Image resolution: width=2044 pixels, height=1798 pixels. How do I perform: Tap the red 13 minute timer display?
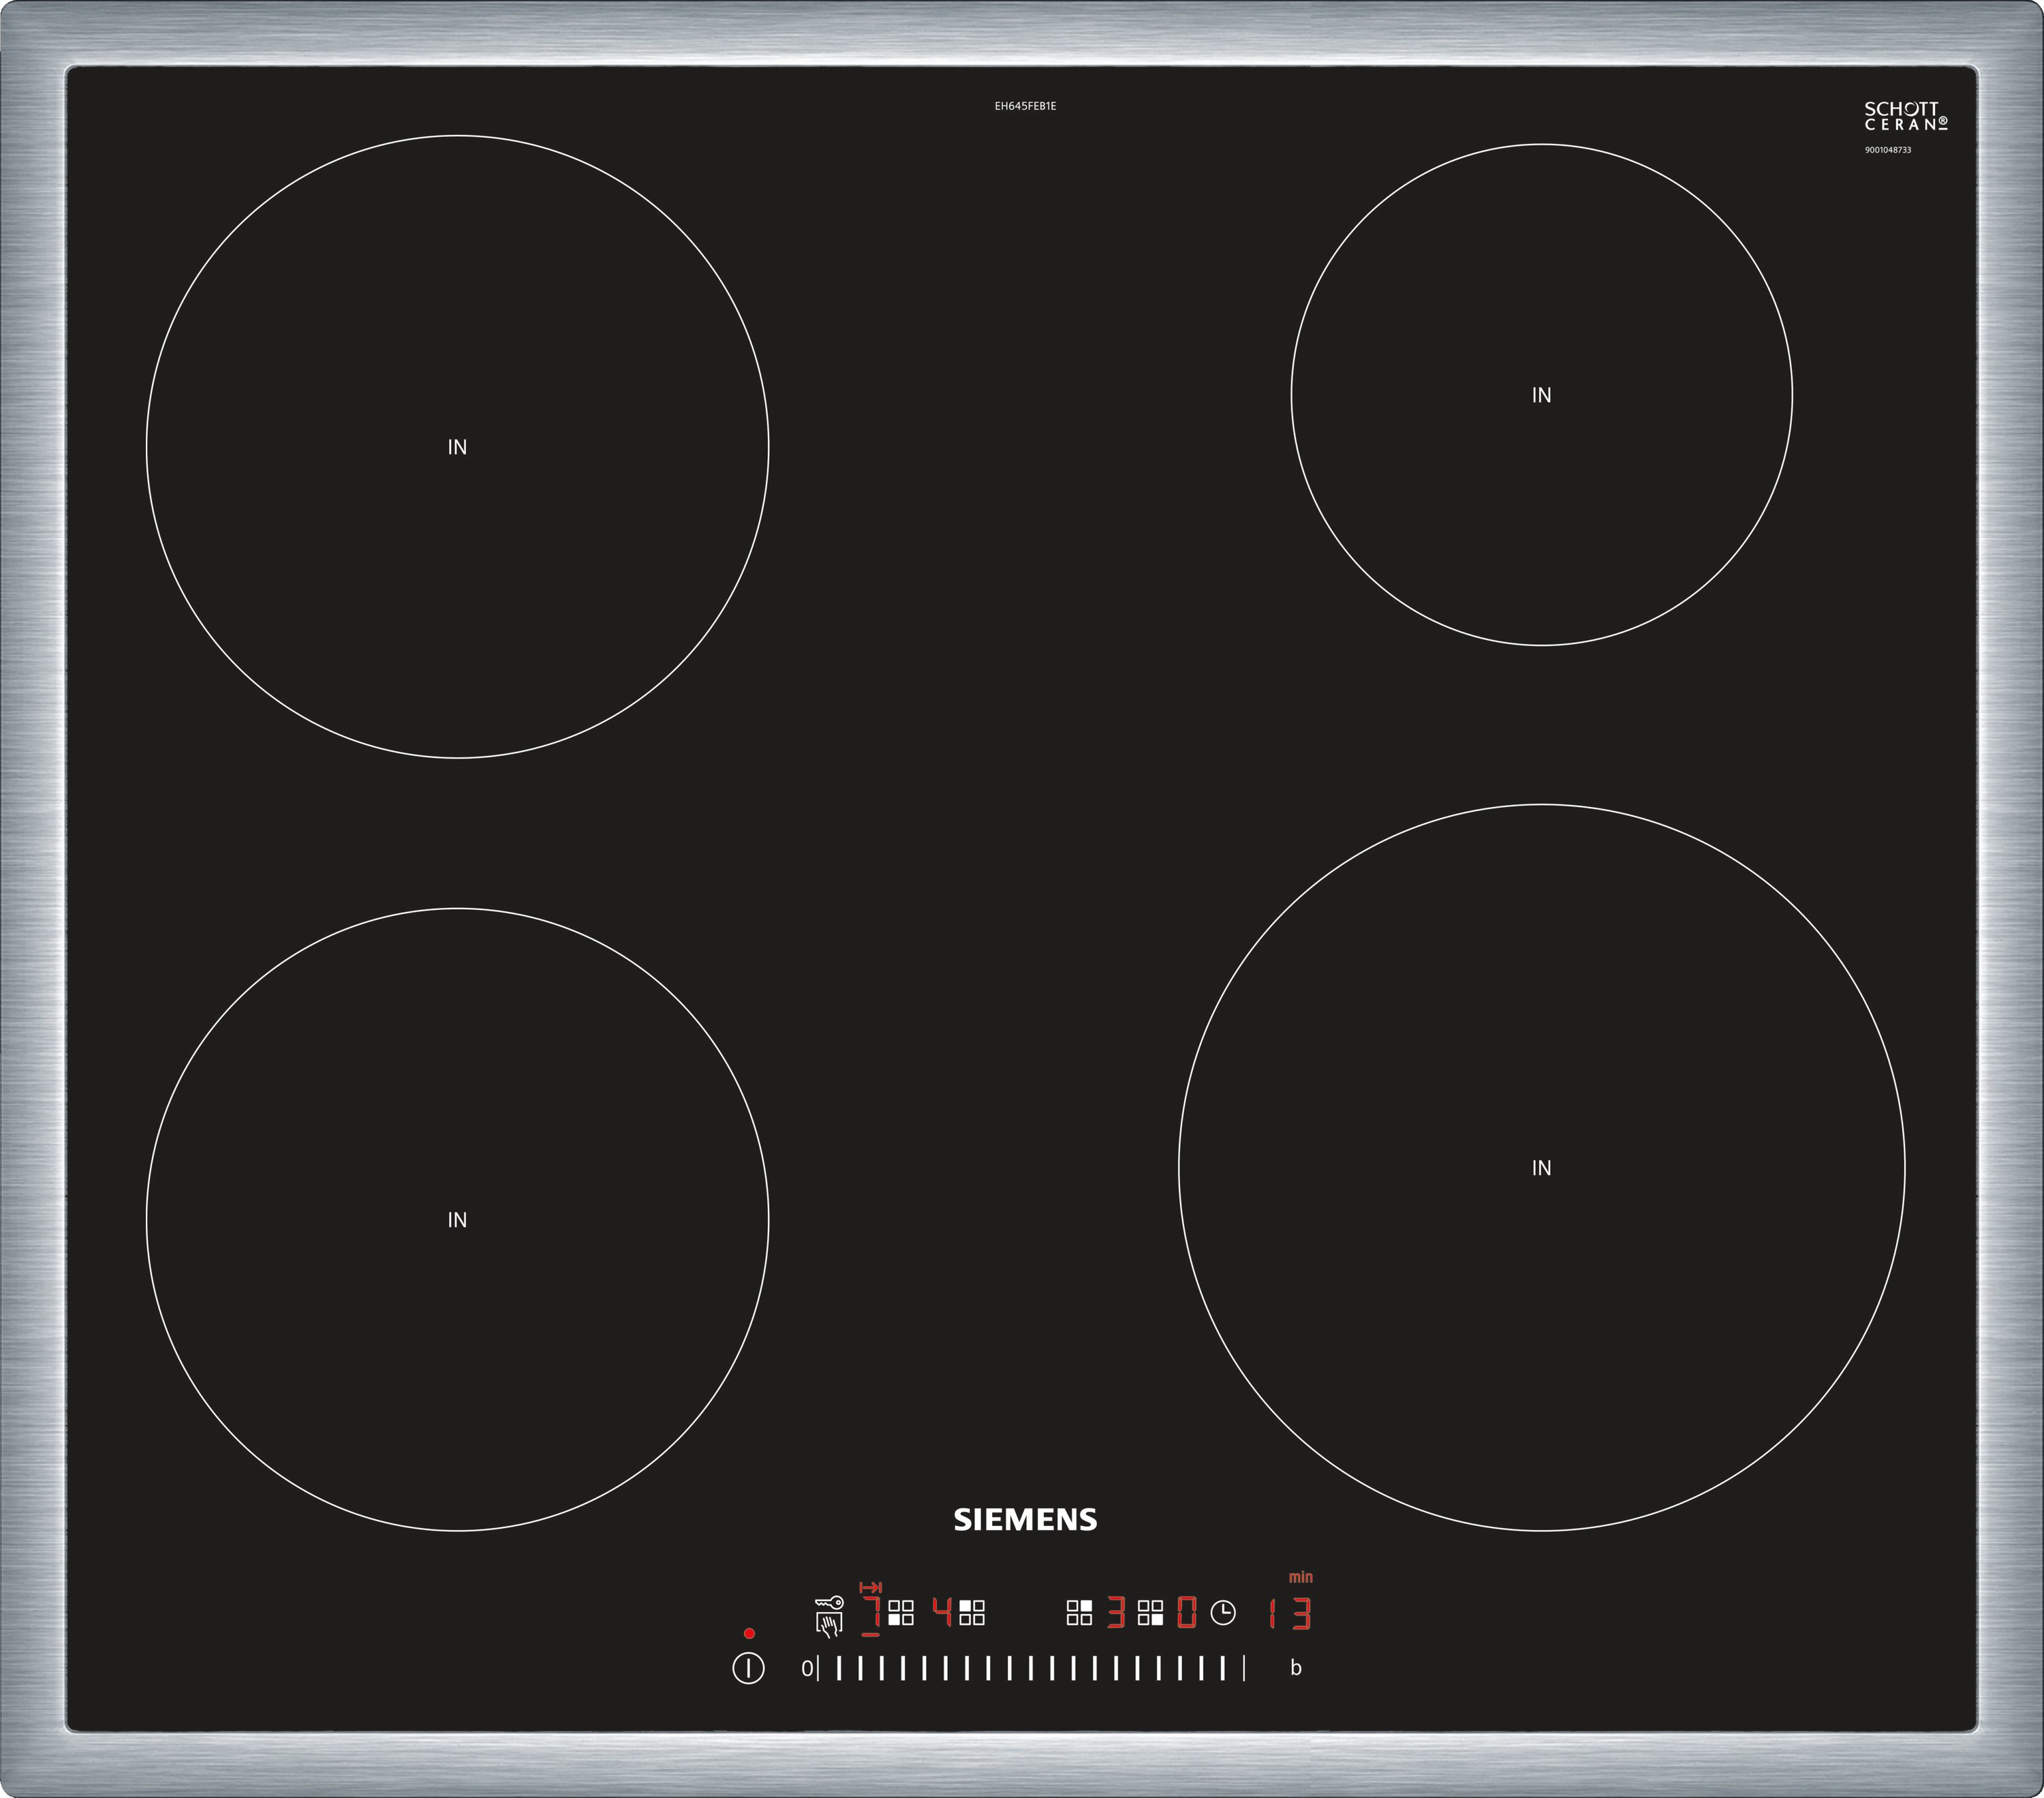(x=1291, y=1614)
